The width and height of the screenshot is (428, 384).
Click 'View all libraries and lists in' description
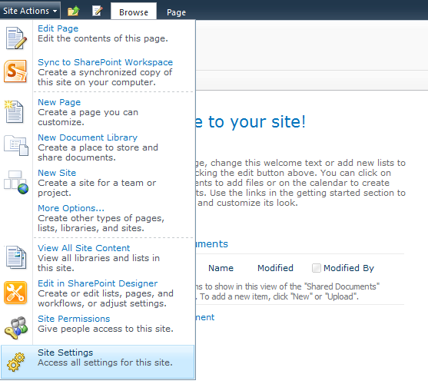click(x=98, y=258)
